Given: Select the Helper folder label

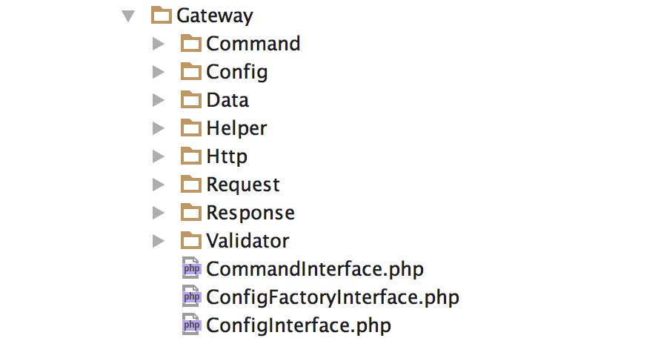Looking at the screenshot, I should (x=236, y=128).
